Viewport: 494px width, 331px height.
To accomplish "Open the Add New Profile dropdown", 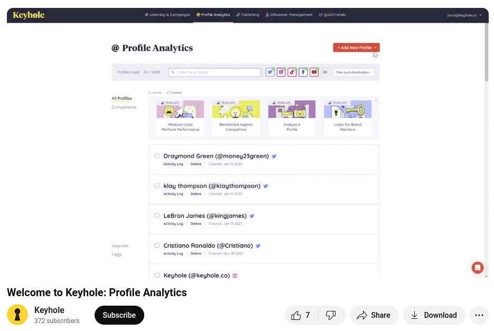I will (356, 48).
